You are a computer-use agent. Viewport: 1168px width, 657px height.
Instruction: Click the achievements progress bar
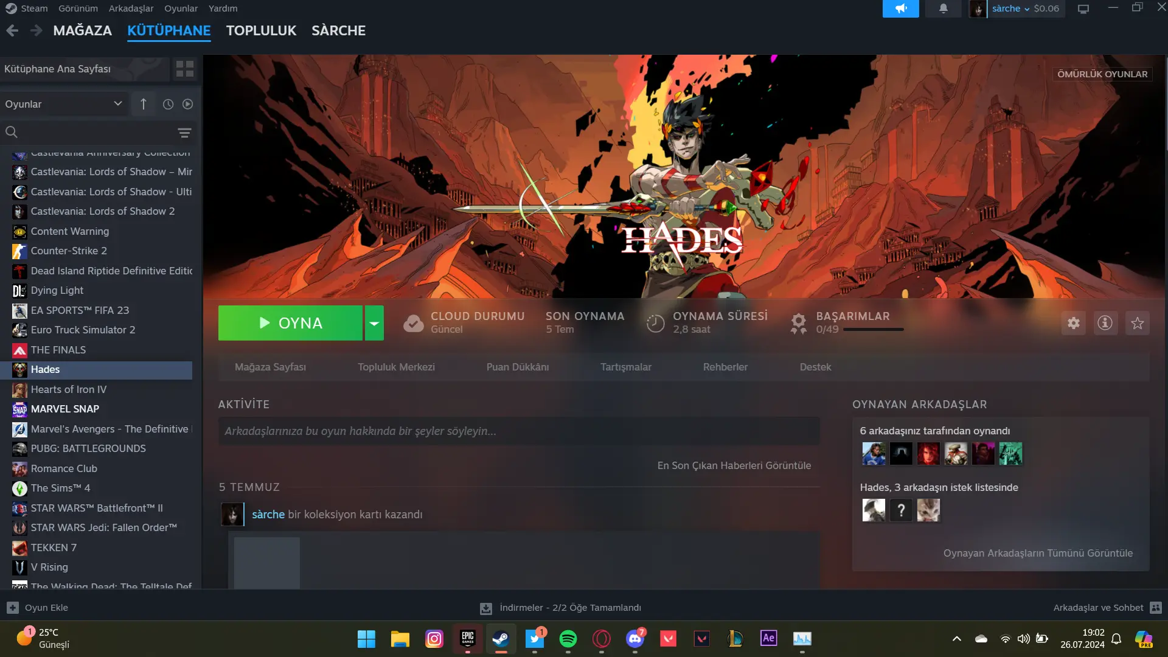click(874, 329)
